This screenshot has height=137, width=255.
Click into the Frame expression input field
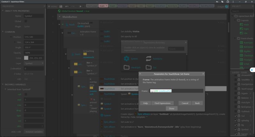(x=176, y=91)
